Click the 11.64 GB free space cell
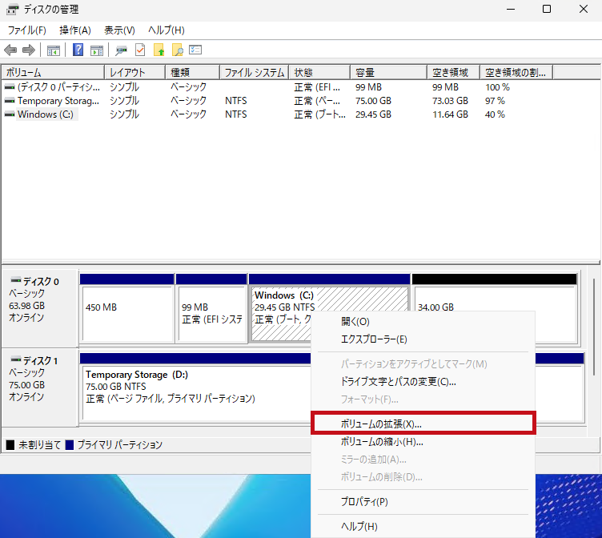Viewport: 602px width, 538px height. (x=450, y=114)
